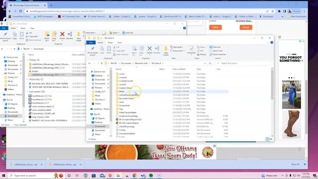The width and height of the screenshot is (318, 179).
Task: Switch to View tab in The Sims 4 window
Action: pyautogui.click(x=119, y=42)
